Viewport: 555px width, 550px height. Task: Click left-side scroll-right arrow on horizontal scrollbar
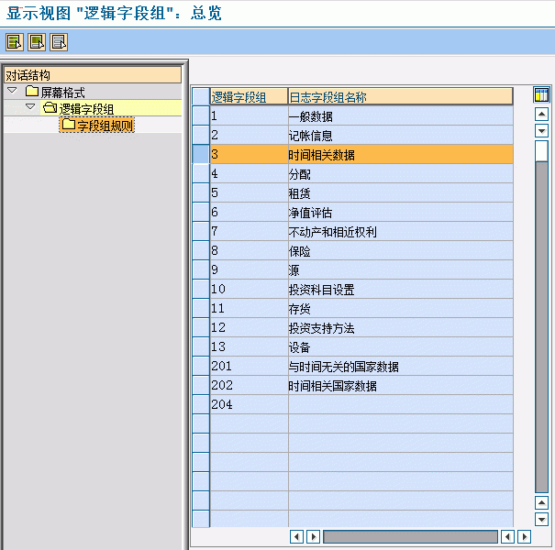click(313, 536)
